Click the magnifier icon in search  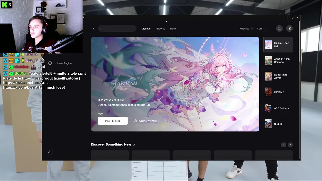(x=101, y=29)
